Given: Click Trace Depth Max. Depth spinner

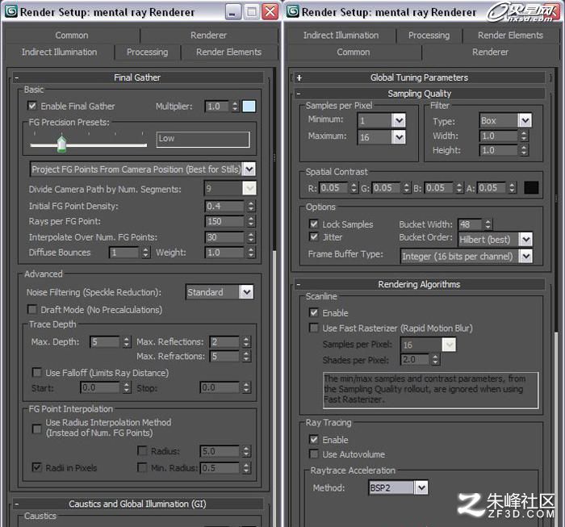Looking at the screenshot, I should 126,341.
